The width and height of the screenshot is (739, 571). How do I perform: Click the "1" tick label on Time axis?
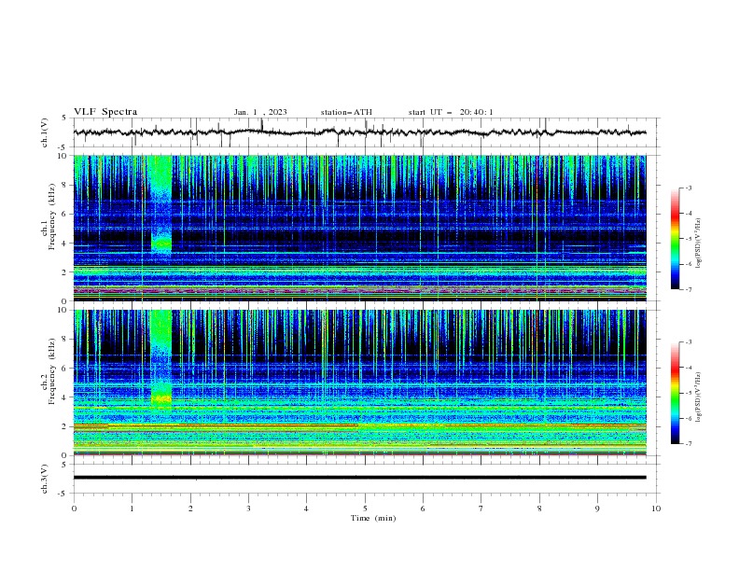[132, 508]
